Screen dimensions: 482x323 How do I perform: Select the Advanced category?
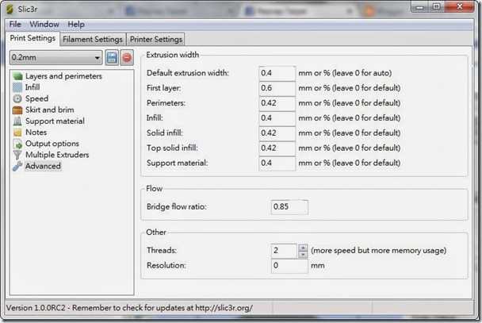click(x=43, y=166)
